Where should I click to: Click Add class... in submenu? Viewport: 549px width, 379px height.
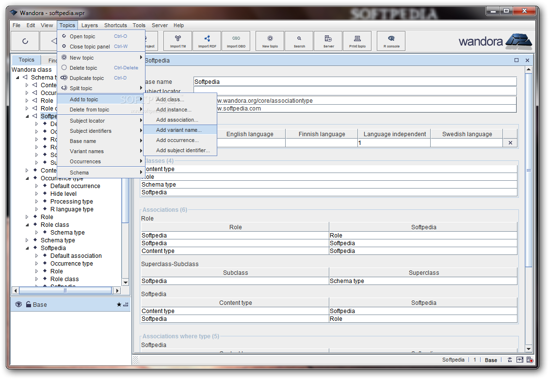[180, 99]
